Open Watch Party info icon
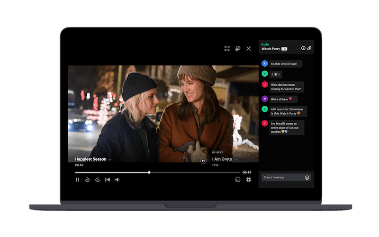The width and height of the screenshot is (379, 237). click(x=303, y=48)
